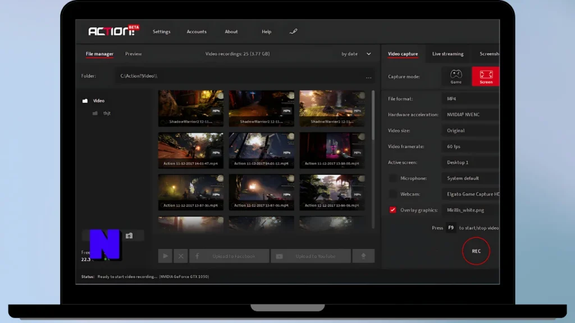Switch to the Video capture tab
Screen dimensions: 575x323
403,54
